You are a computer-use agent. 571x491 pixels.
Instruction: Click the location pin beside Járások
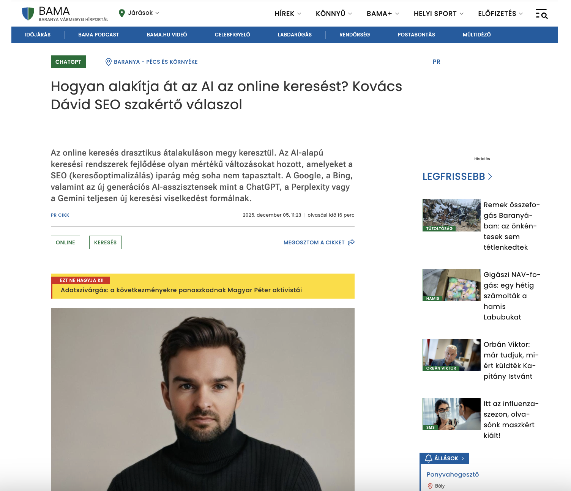pyautogui.click(x=122, y=13)
